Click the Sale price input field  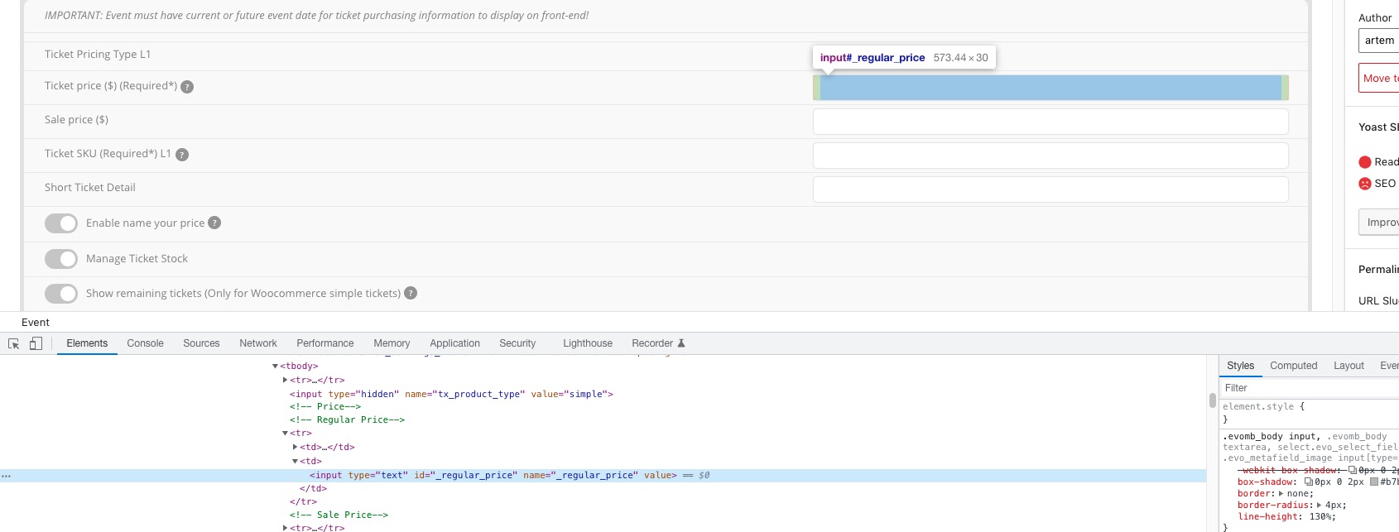[1050, 122]
